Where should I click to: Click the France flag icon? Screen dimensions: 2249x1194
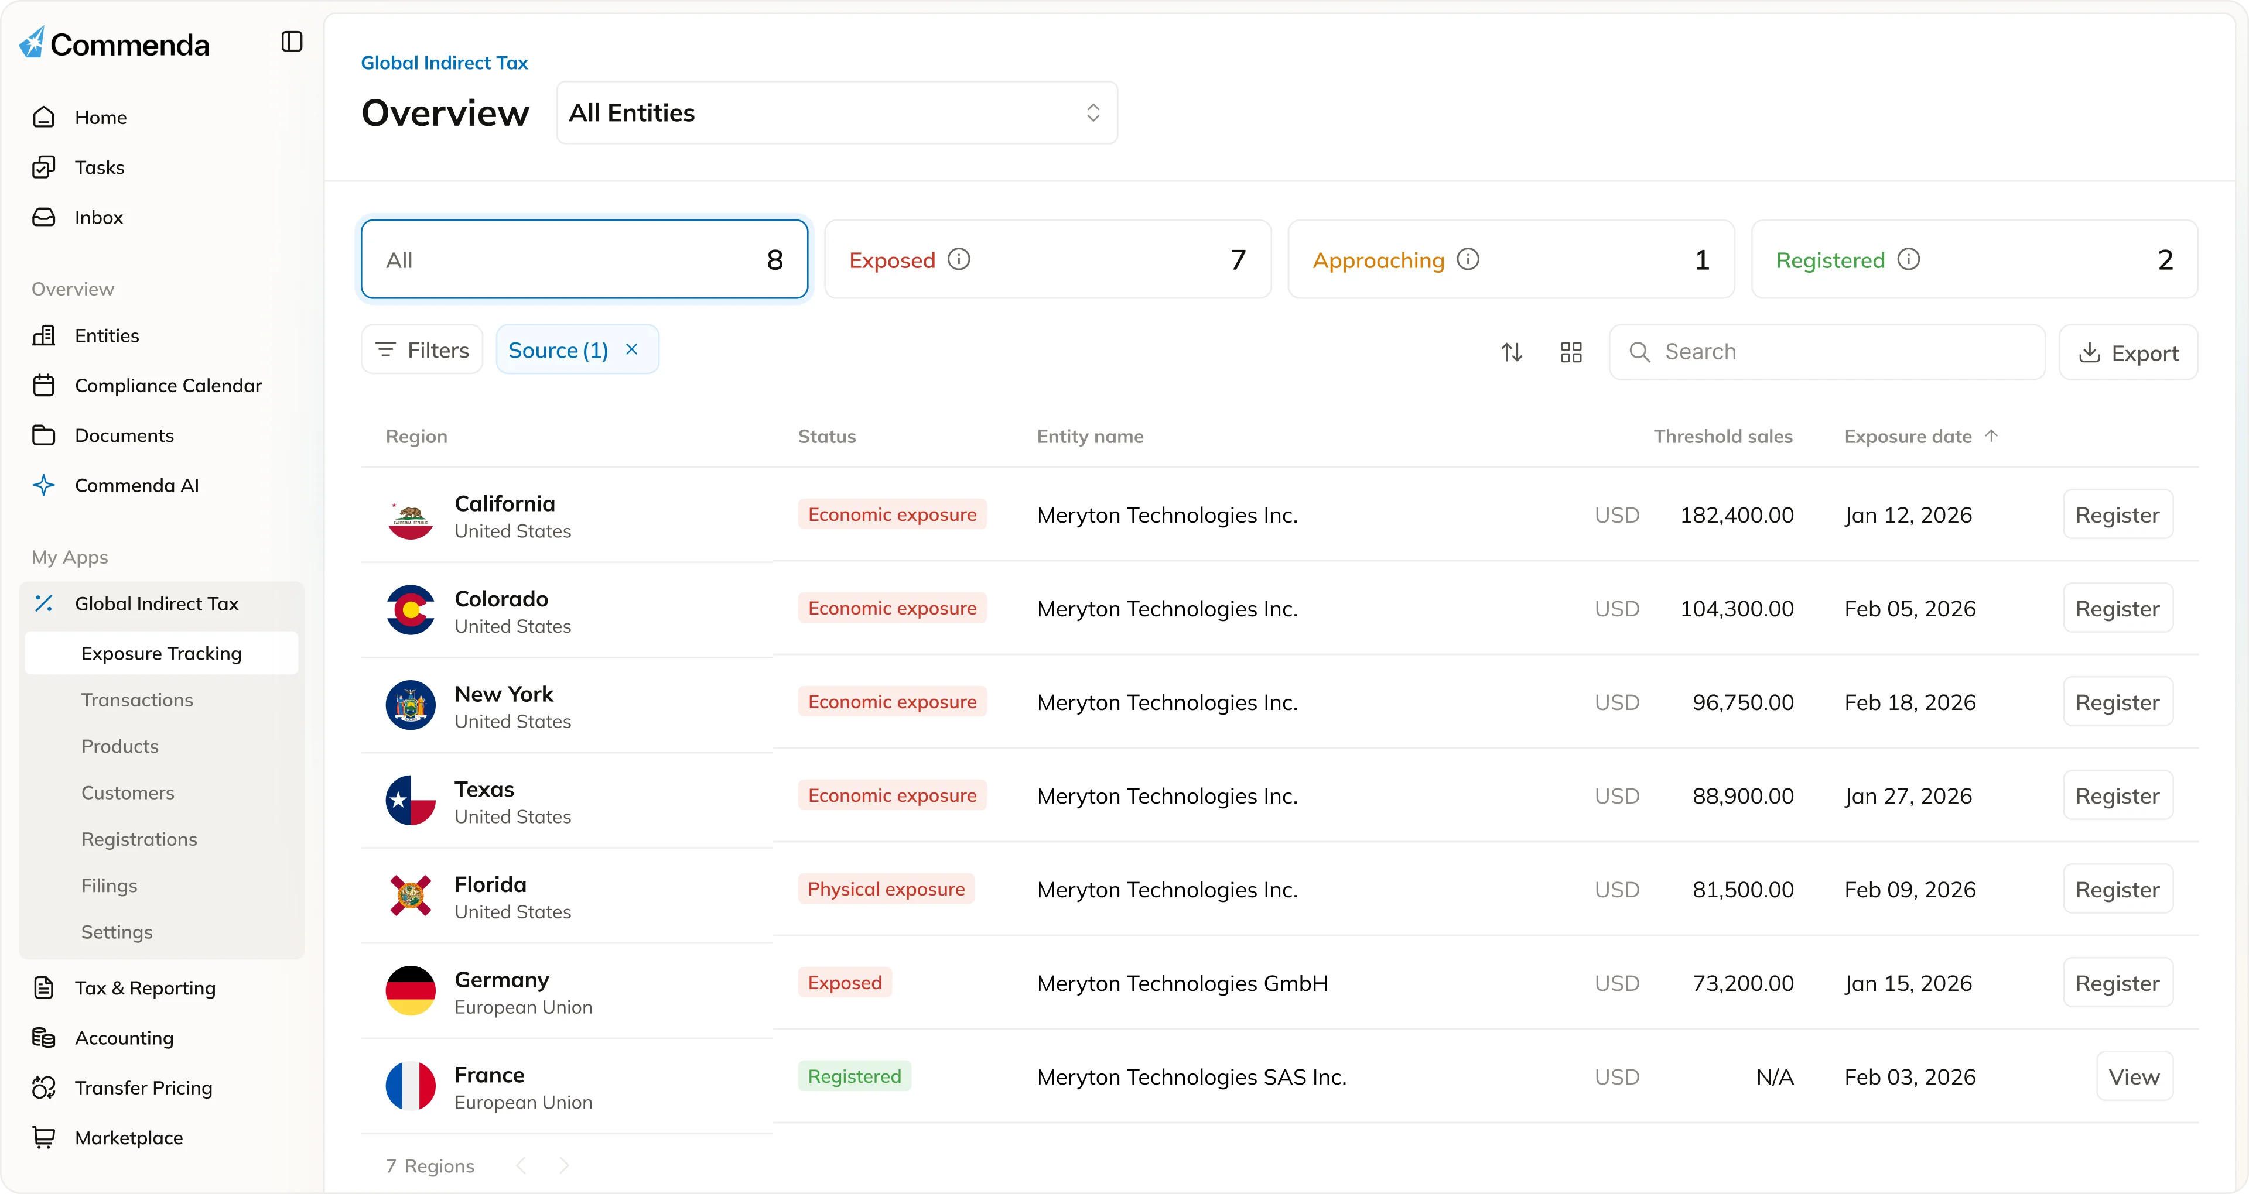pos(411,1085)
